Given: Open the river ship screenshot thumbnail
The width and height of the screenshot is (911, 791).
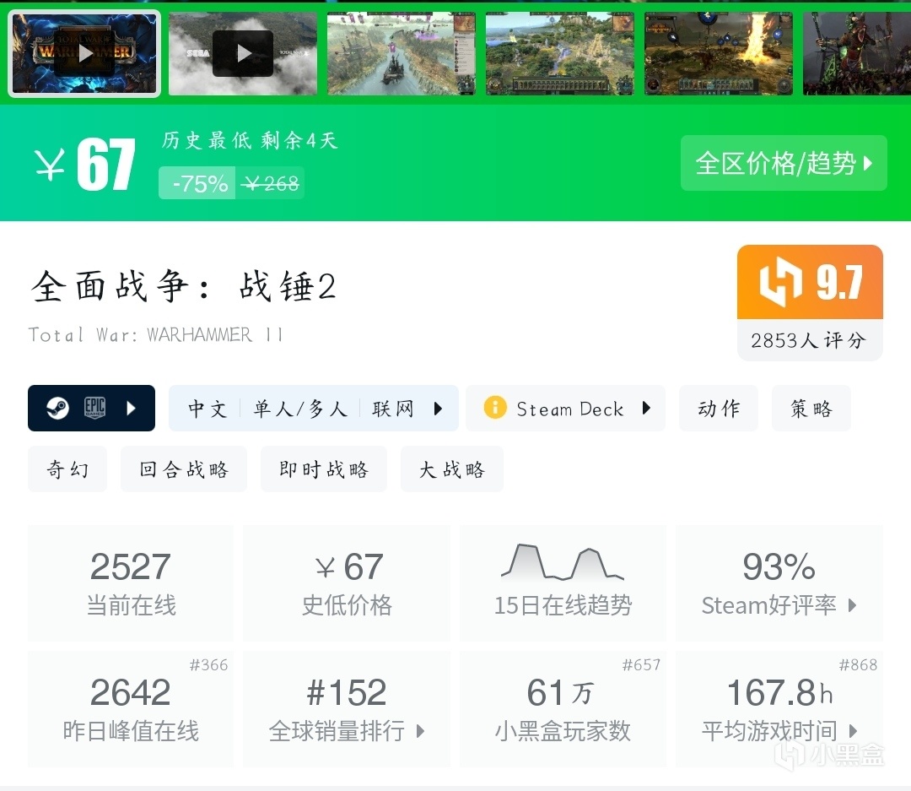Looking at the screenshot, I should pos(402,53).
